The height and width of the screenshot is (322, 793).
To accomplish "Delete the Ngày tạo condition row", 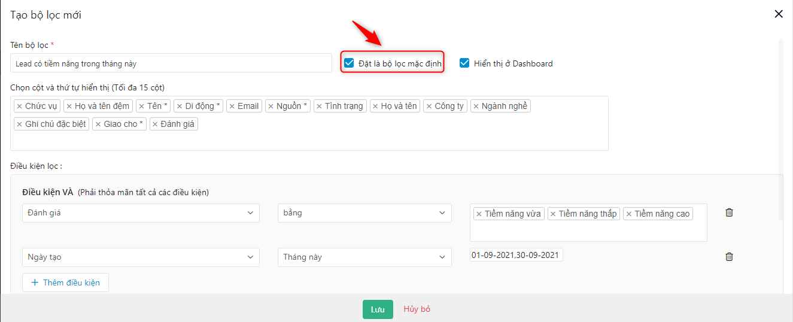I will 729,257.
